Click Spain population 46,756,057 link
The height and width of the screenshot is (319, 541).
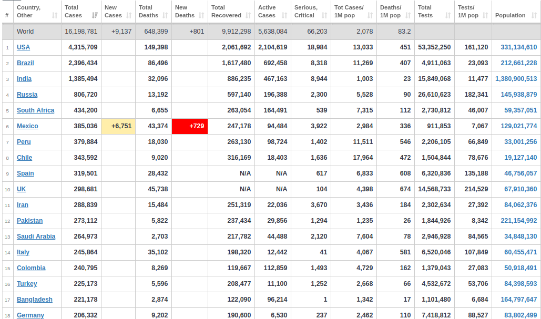tap(520, 173)
